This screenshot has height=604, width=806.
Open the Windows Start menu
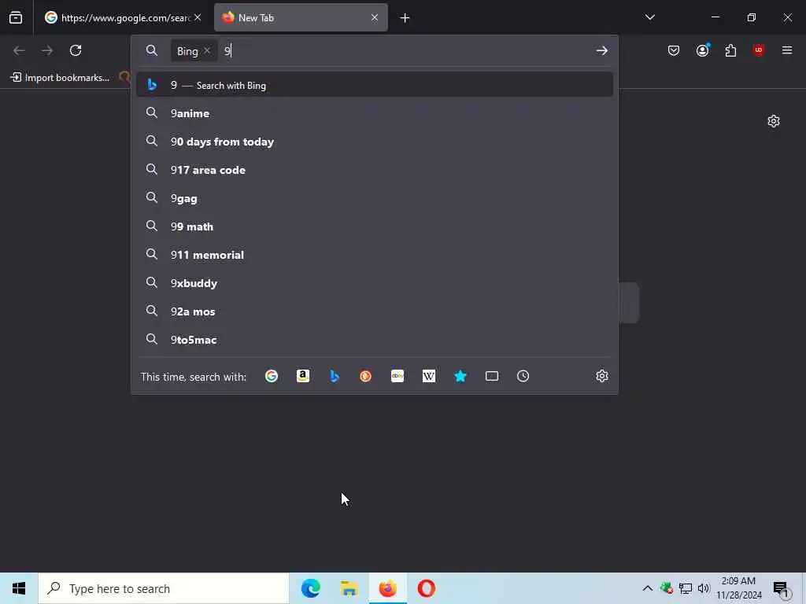pyautogui.click(x=19, y=588)
